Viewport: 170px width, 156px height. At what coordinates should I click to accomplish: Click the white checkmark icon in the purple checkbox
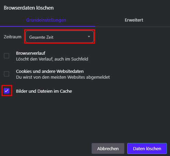coord(7,91)
